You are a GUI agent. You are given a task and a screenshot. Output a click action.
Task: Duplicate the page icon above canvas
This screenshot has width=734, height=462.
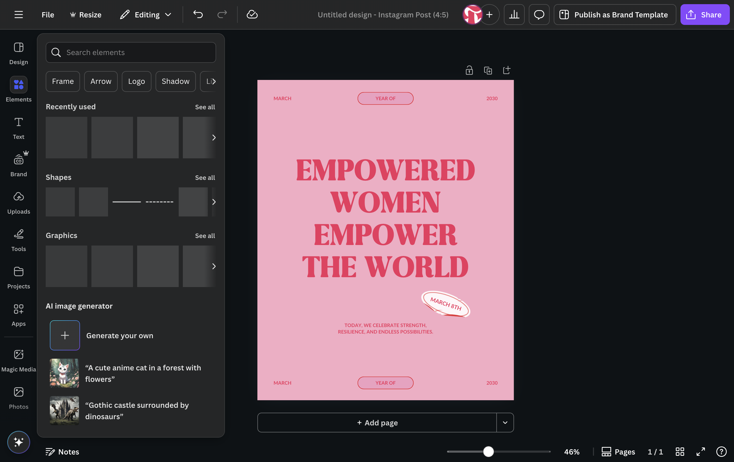click(x=488, y=70)
